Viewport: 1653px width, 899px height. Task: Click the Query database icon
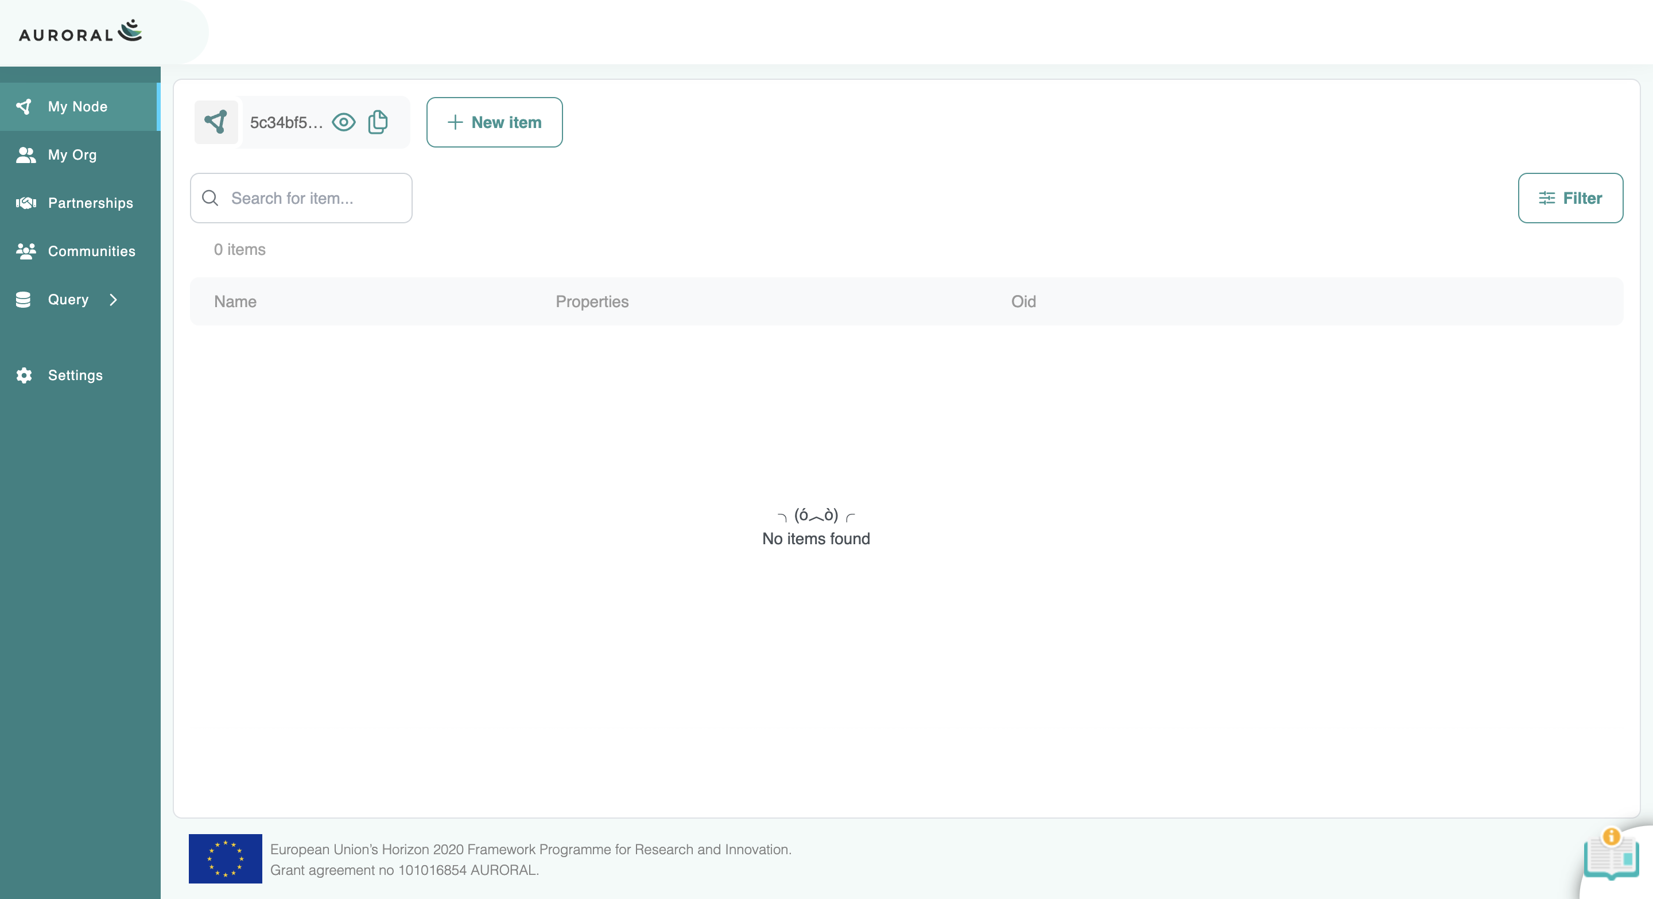pos(24,299)
